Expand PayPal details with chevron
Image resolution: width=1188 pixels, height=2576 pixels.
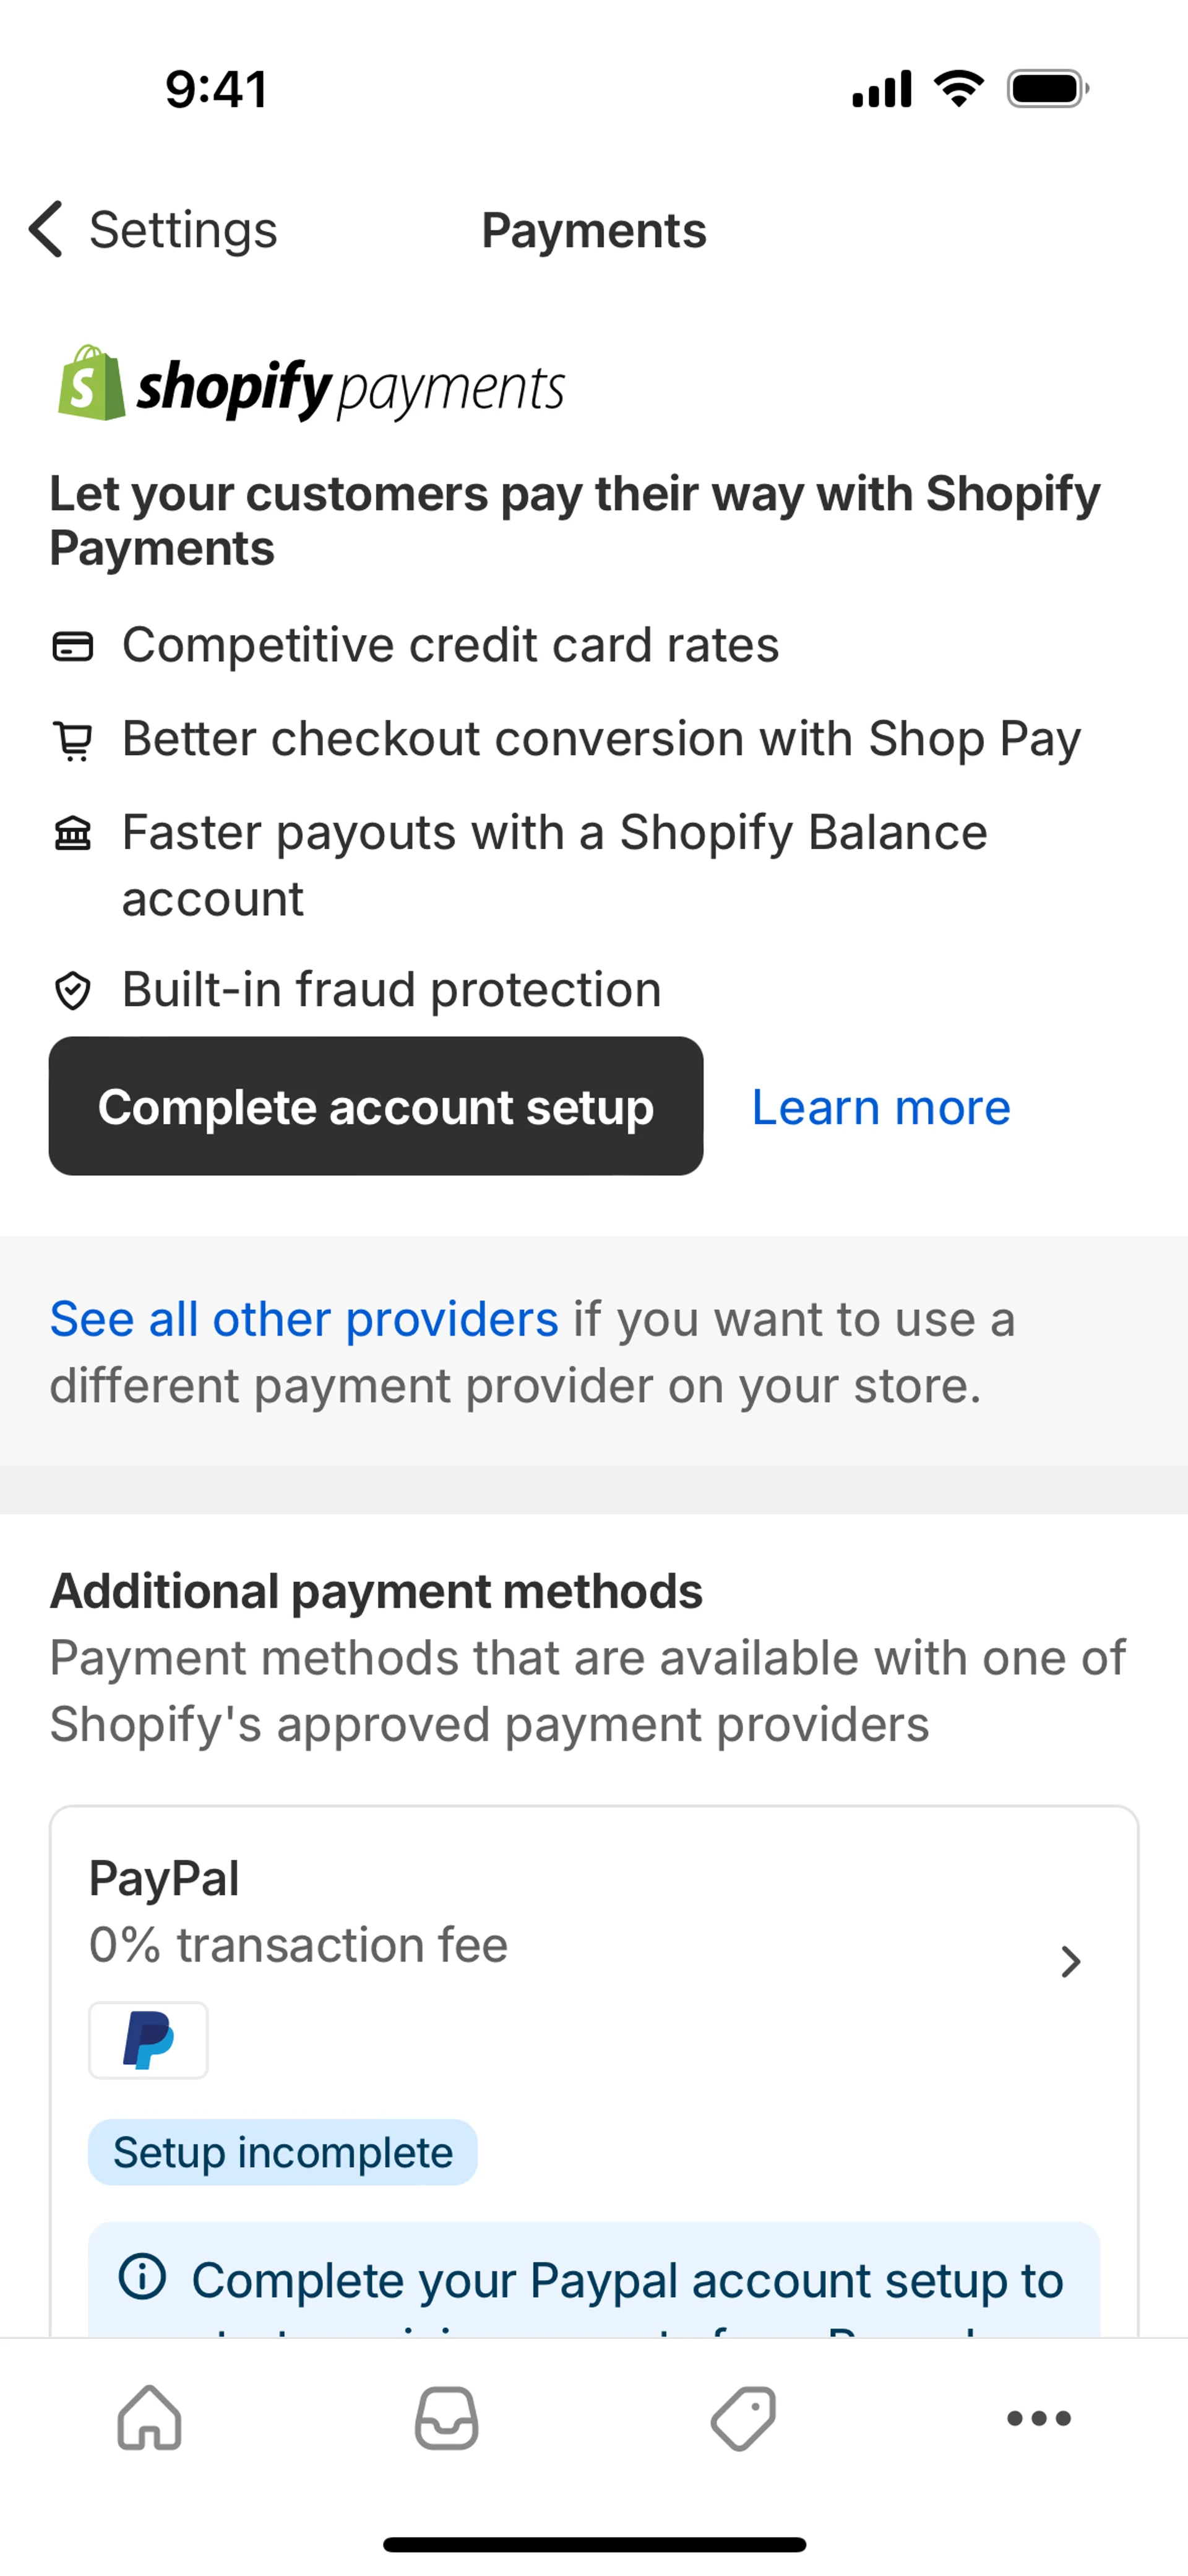point(1070,1961)
